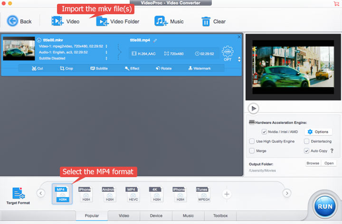Click the 720x480 output resolution

174,54
